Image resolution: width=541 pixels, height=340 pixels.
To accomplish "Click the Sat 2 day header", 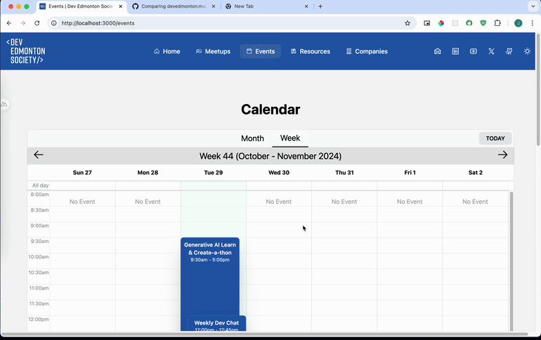I will (x=476, y=172).
